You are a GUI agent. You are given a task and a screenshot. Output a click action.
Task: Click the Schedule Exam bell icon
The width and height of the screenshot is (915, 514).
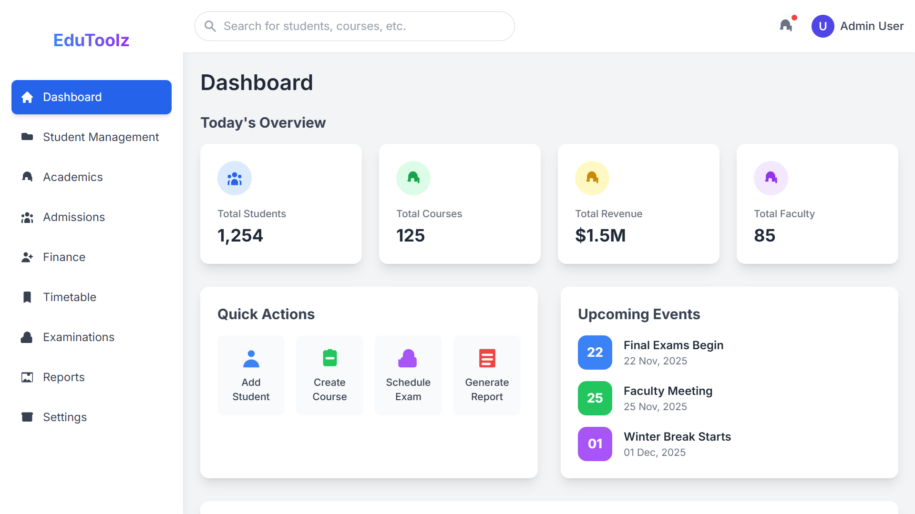408,358
